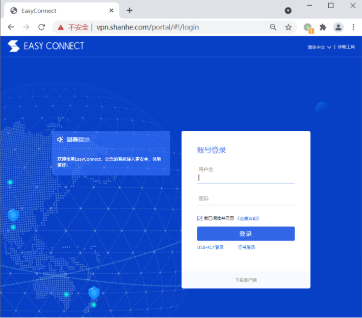The image size is (362, 318).
Task: Reload the page with refresh icon
Action: (42, 27)
